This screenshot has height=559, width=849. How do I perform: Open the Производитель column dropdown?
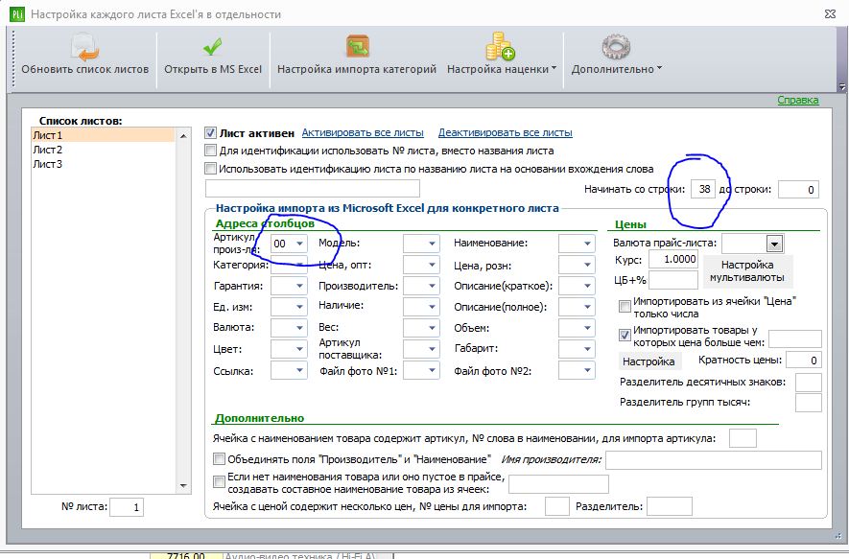point(432,286)
